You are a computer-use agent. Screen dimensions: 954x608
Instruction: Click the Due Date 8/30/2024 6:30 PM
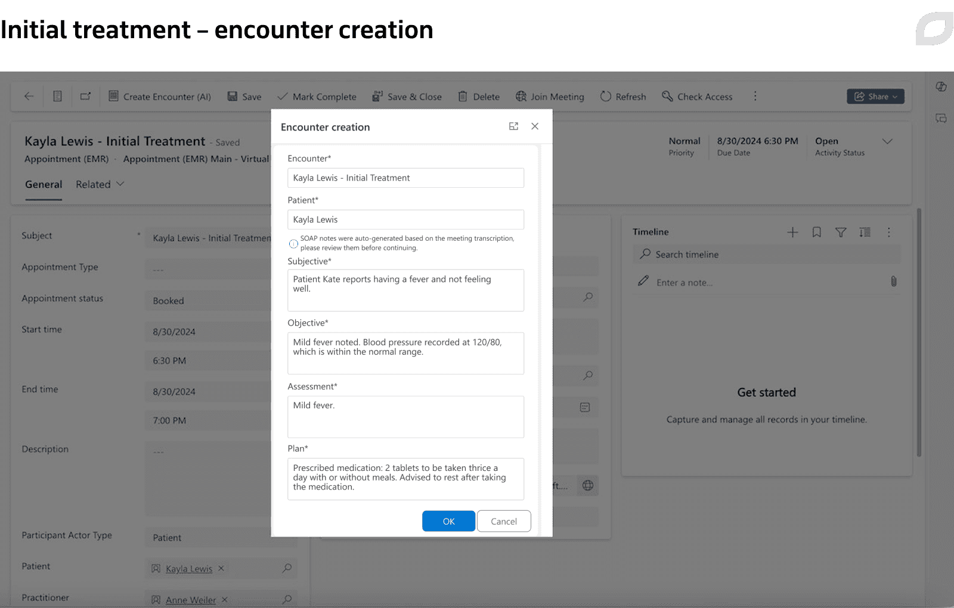point(757,141)
